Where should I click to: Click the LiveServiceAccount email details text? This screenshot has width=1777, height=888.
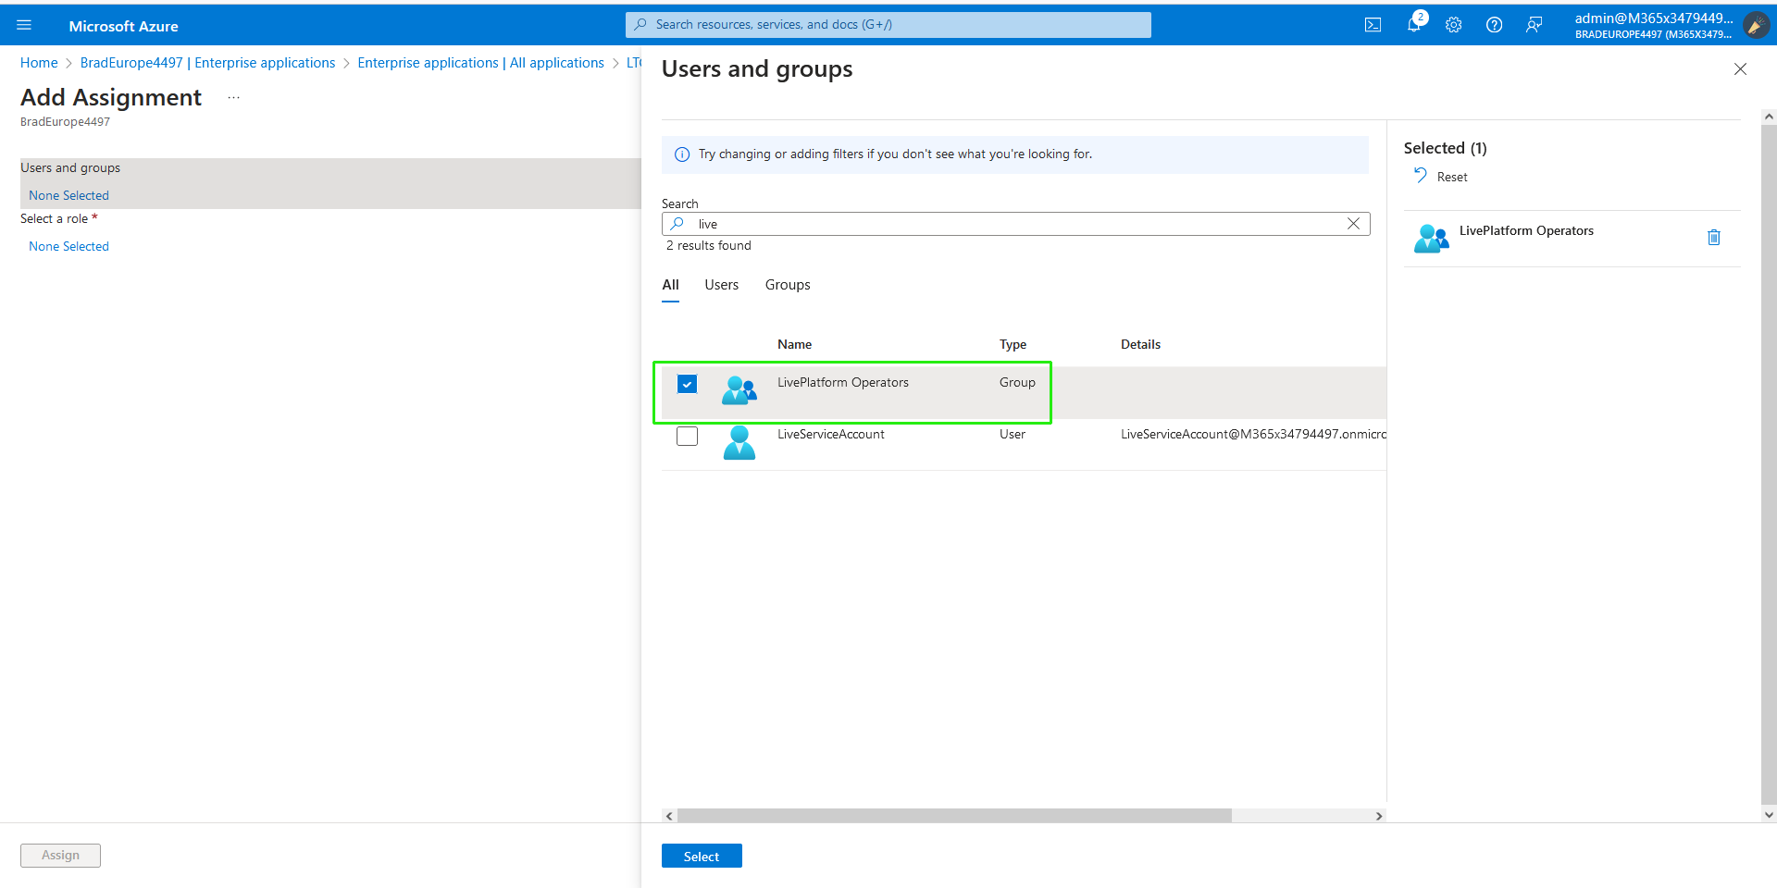pyautogui.click(x=1253, y=434)
